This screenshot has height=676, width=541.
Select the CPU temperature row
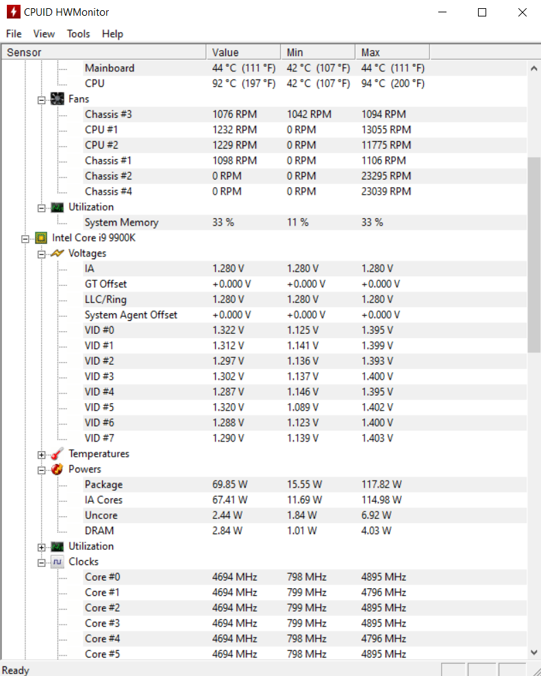(x=305, y=84)
